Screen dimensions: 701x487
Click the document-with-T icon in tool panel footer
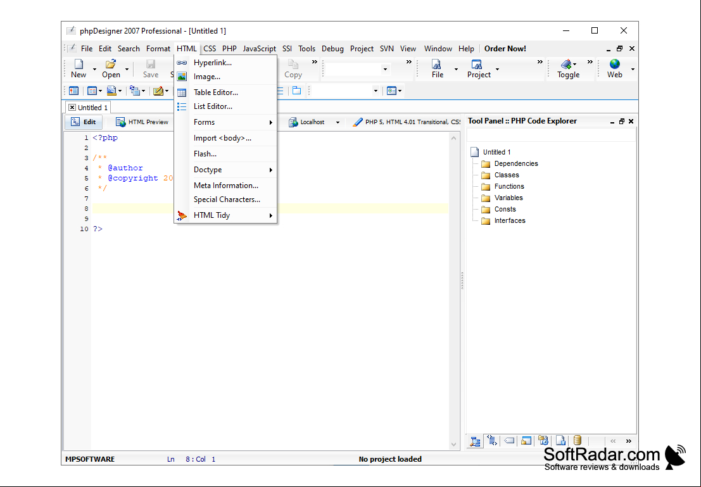560,441
